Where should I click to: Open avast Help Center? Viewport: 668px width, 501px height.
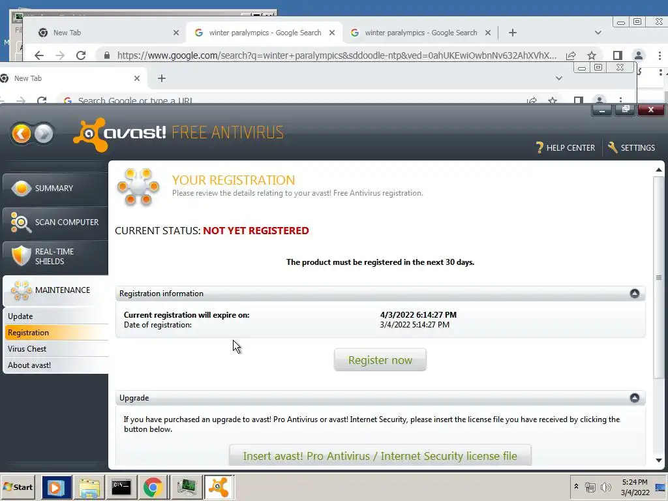tap(566, 148)
